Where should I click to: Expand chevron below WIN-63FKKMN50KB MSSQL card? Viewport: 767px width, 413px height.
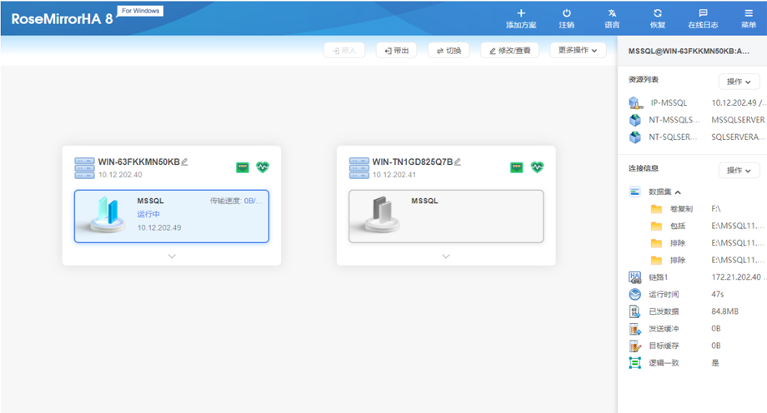coord(172,256)
